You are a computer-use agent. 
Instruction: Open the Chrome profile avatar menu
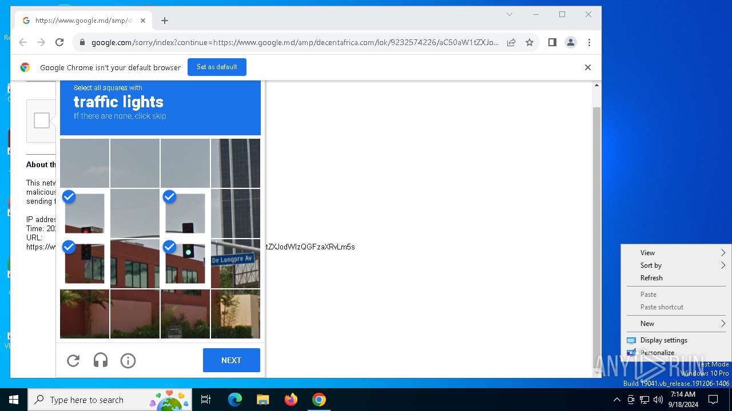coord(571,42)
